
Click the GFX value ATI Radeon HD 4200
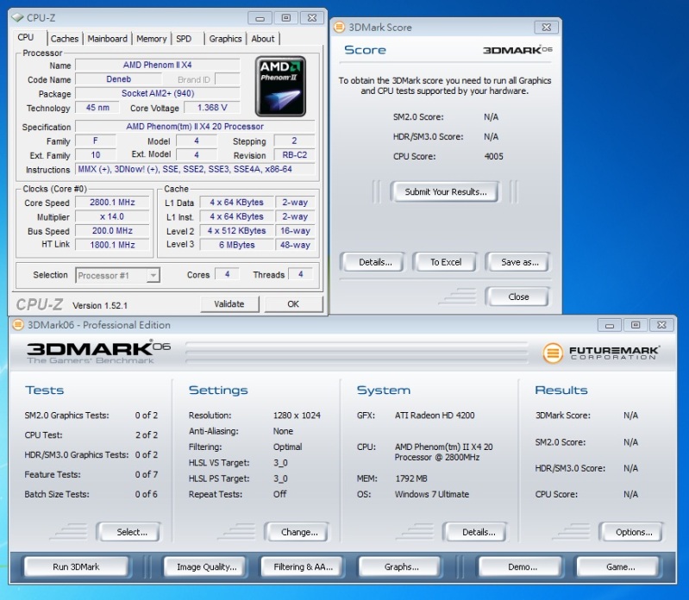(435, 416)
